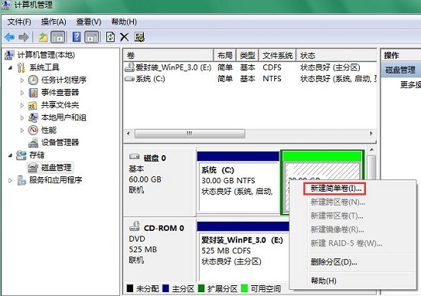Viewport: 421px width, 296px height.
Task: Click the 设备管理器 icon
Action: [33, 143]
